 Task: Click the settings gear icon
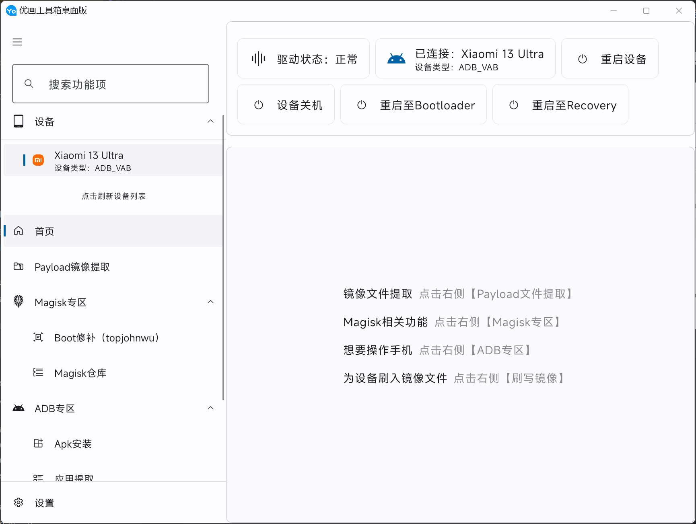pos(19,502)
